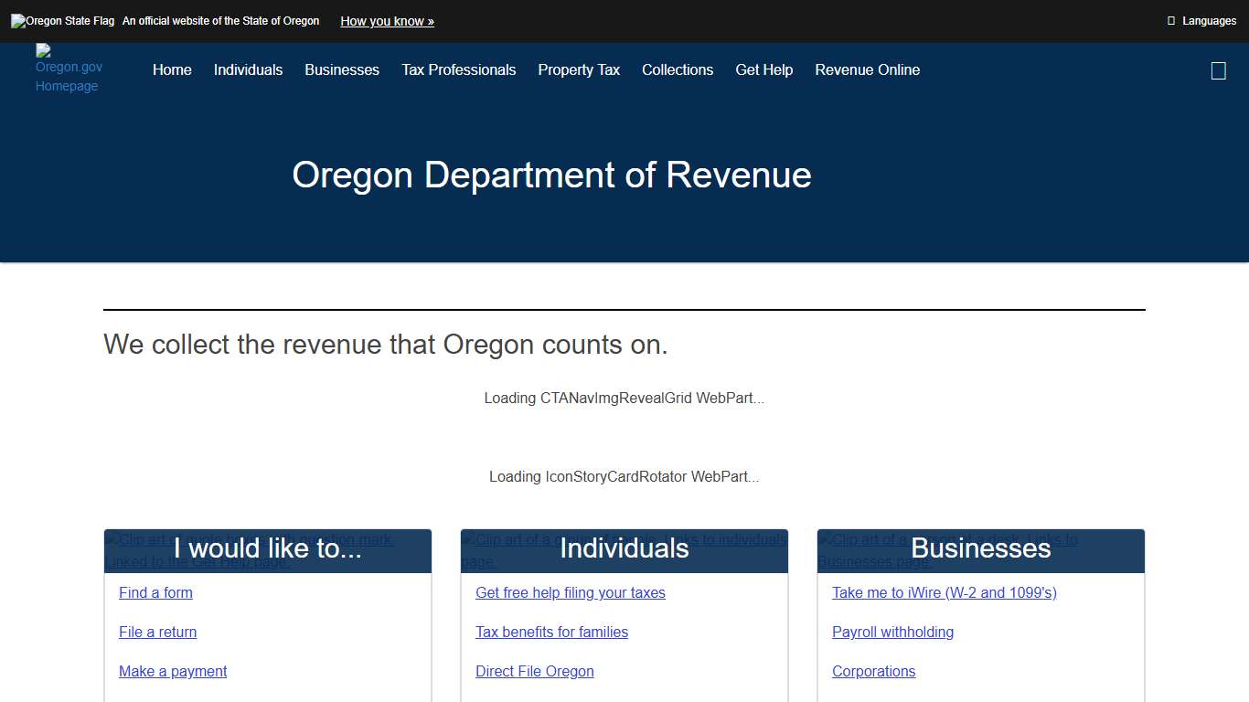
Task: Select Property Tax in the navigation
Action: [x=578, y=69]
